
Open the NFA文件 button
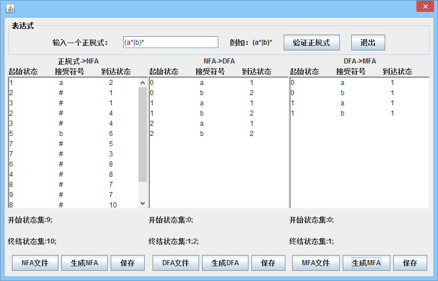pyautogui.click(x=35, y=262)
